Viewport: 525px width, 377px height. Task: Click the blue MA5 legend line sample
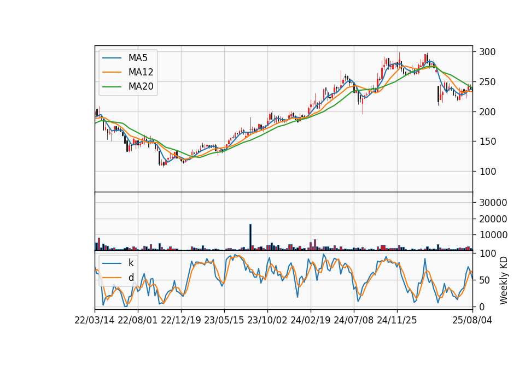coord(112,58)
